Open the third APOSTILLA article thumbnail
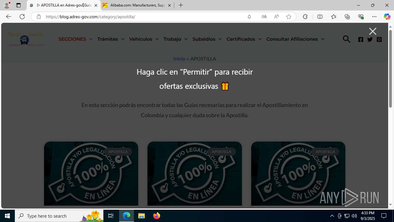This screenshot has height=222, width=394. point(298,174)
